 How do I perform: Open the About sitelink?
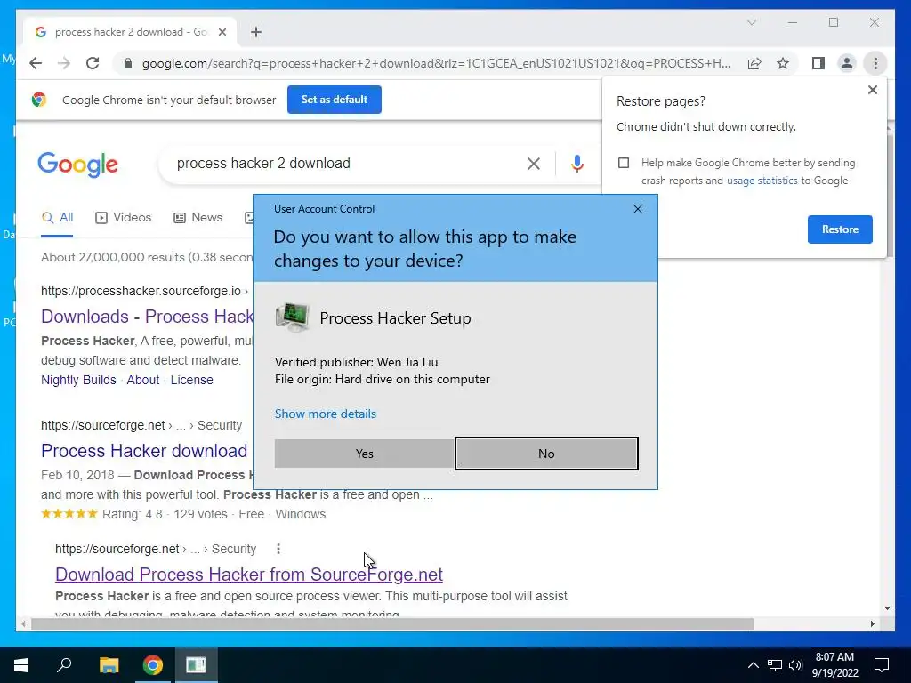[x=143, y=380]
